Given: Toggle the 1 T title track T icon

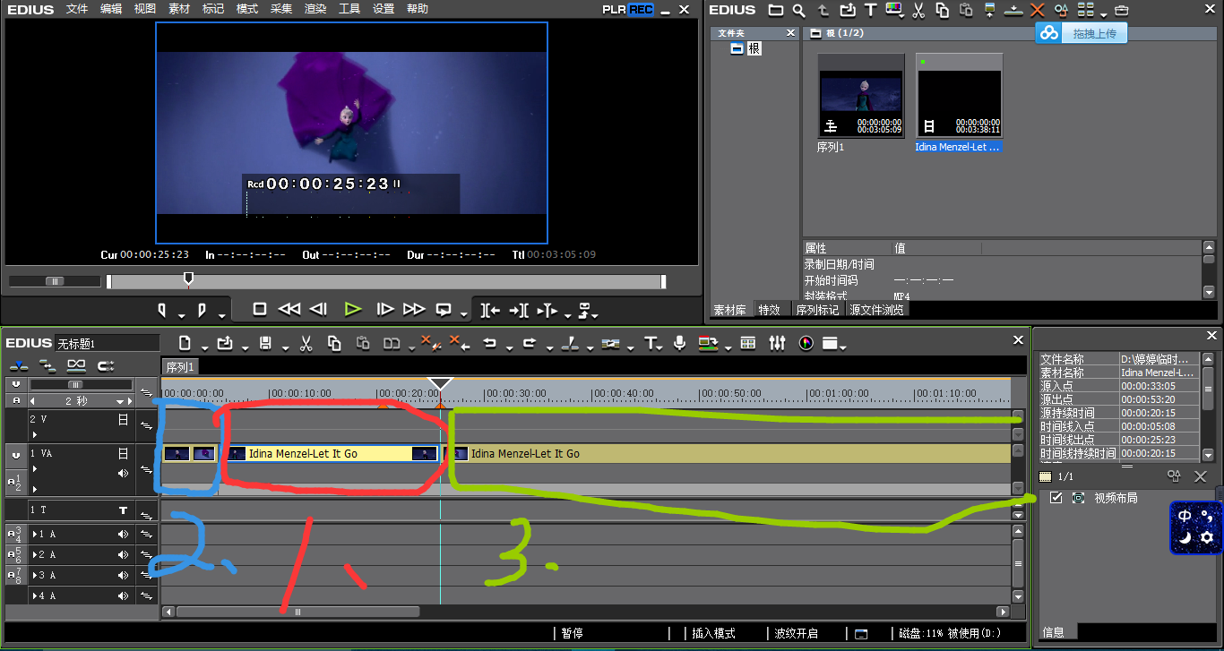Looking at the screenshot, I should (124, 510).
